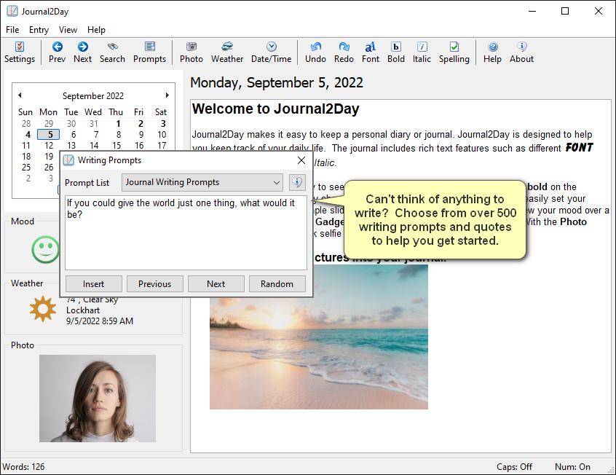Jump to Next entry in toolbar

82,52
